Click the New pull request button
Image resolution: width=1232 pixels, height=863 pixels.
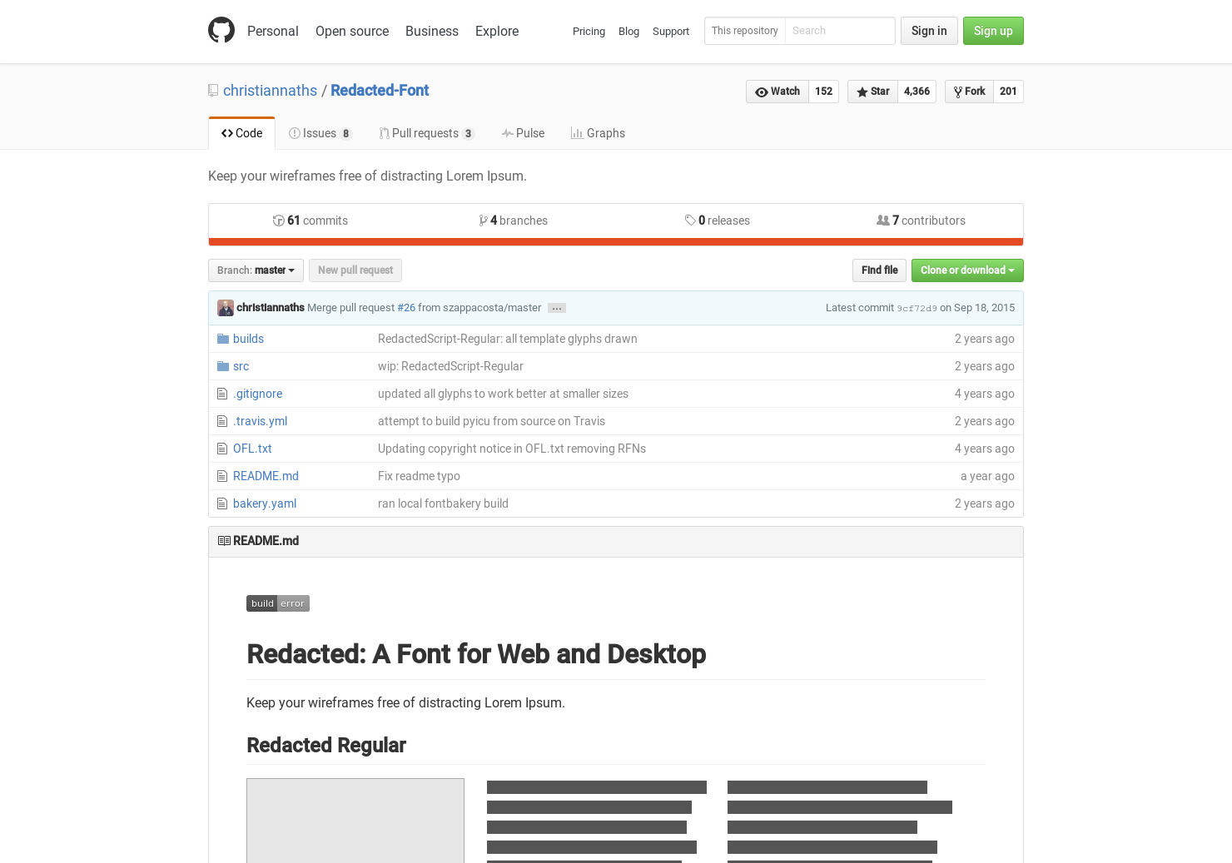click(355, 270)
